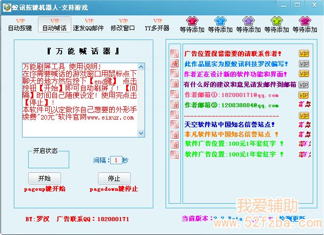Open the 修改窗口 tab
324x235 pixels.
(x=123, y=25)
